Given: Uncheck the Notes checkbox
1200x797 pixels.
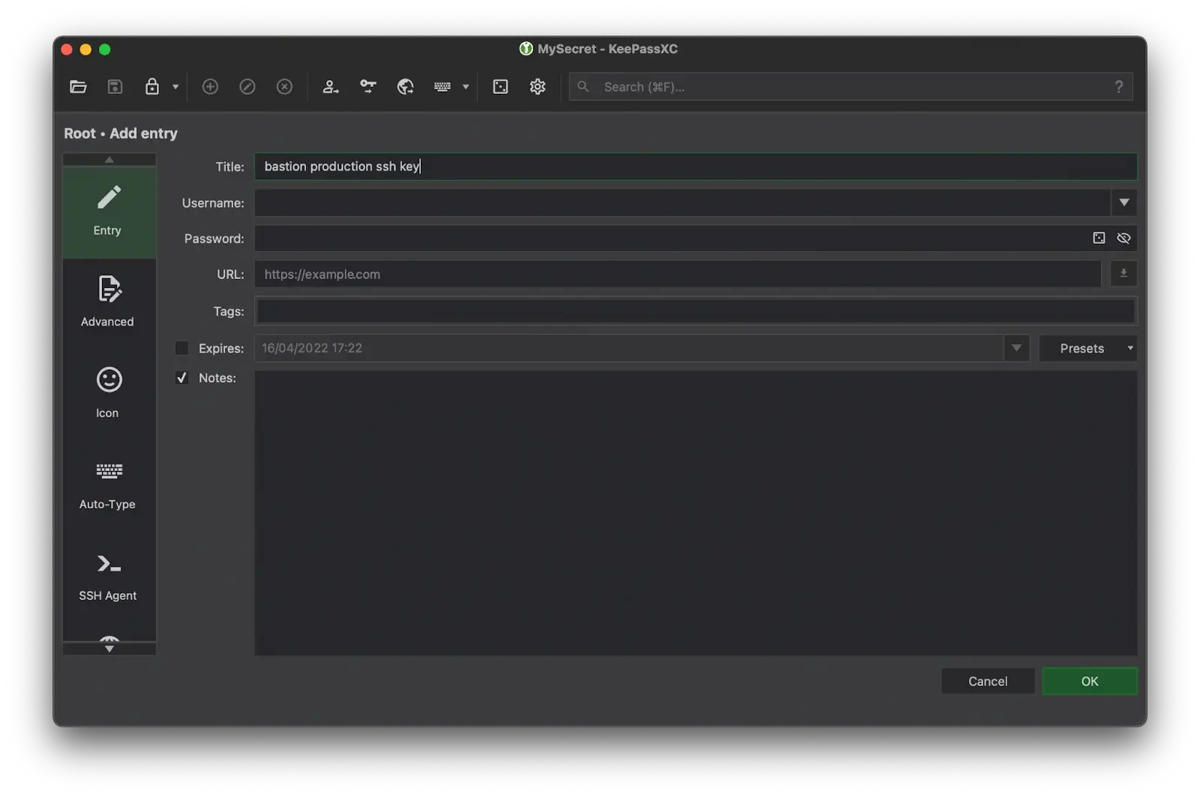Looking at the screenshot, I should (181, 378).
